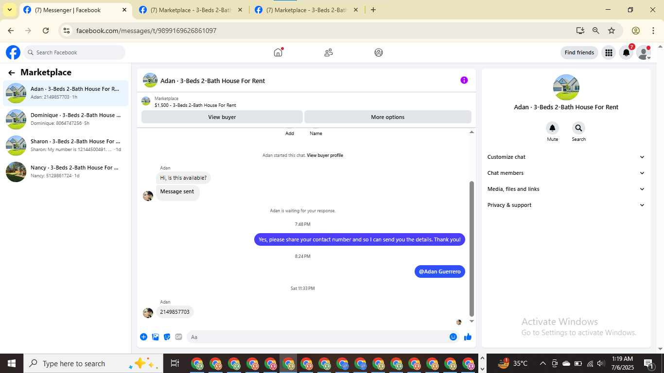The width and height of the screenshot is (664, 373).
Task: Click the 2149857703 message bubble
Action: click(175, 312)
